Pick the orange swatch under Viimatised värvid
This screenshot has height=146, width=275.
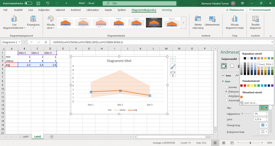(x=242, y=97)
